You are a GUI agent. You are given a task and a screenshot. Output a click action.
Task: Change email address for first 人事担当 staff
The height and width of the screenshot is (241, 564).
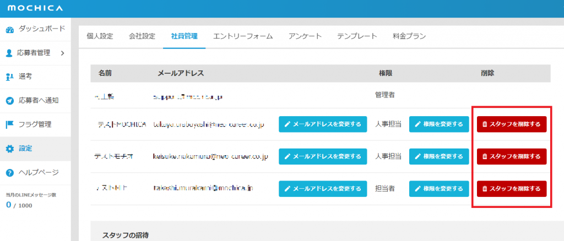323,124
